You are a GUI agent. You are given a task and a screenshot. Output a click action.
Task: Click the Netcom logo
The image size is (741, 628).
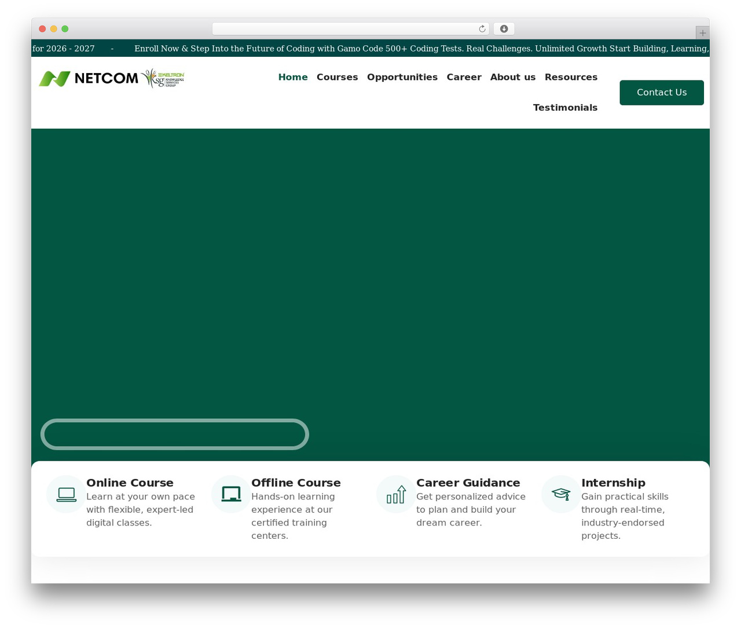89,78
